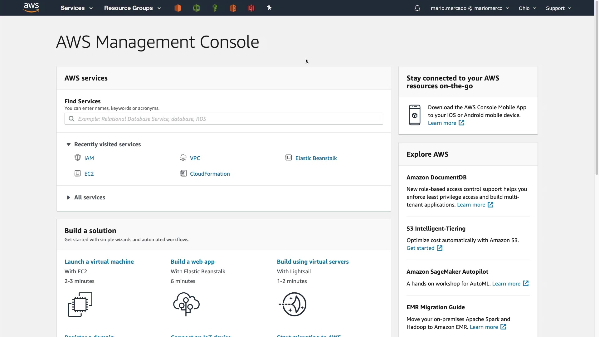
Task: Open the CloudFormation recently visited link
Action: 210,174
